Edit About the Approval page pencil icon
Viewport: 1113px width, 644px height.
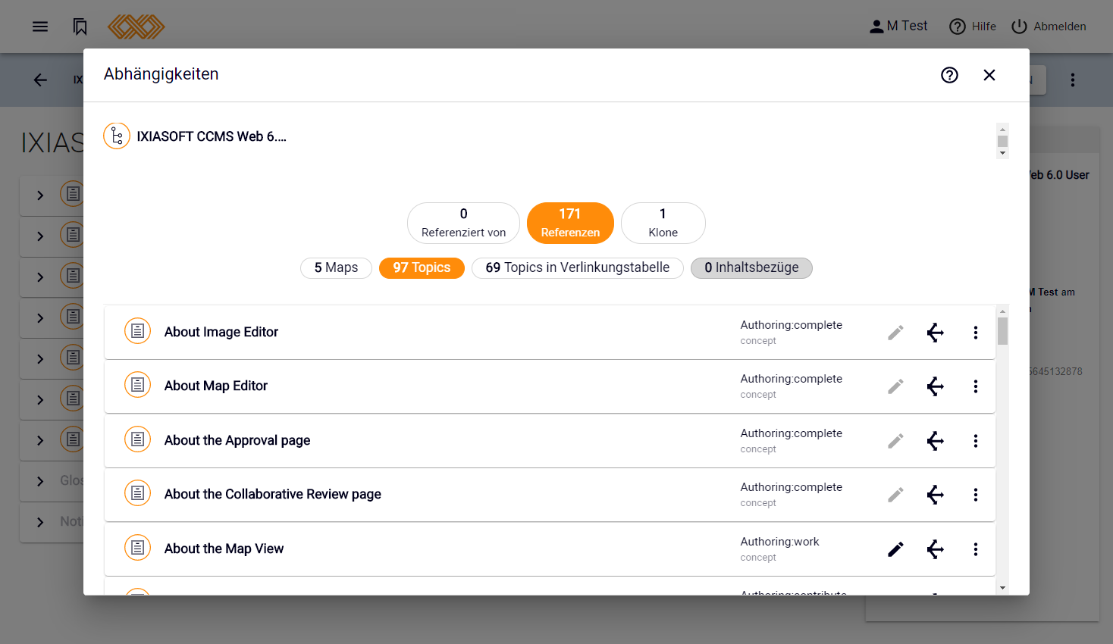[895, 441]
